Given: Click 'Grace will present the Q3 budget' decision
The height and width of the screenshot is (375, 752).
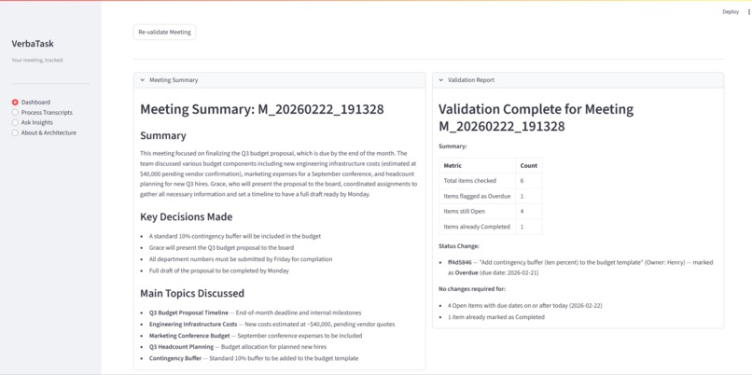Looking at the screenshot, I should click(221, 248).
